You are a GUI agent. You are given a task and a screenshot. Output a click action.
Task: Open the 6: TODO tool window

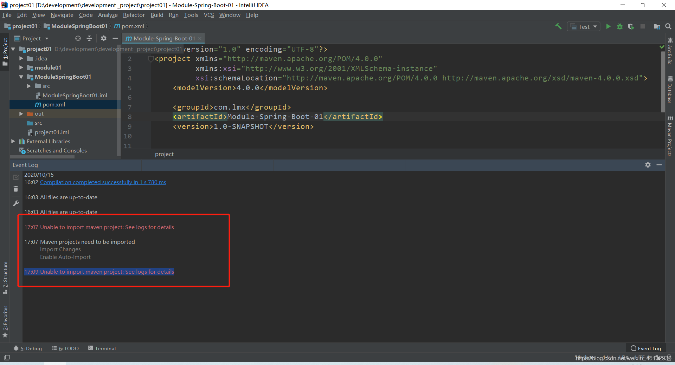(x=65, y=348)
